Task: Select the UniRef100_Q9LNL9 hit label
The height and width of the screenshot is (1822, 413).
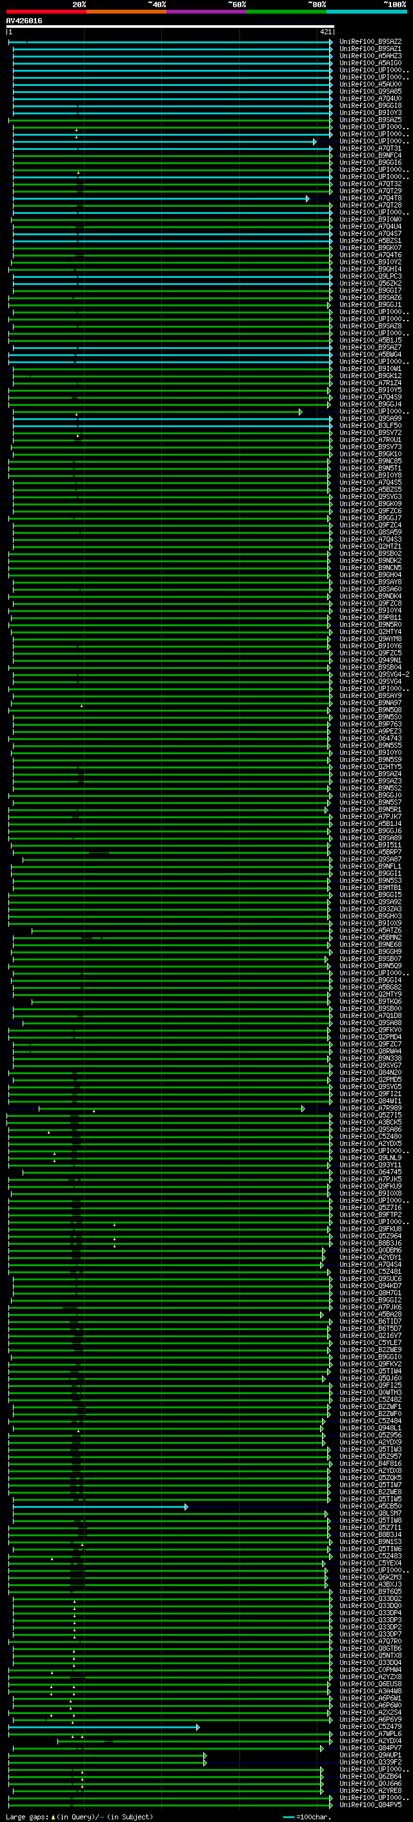Action: pos(370,1159)
